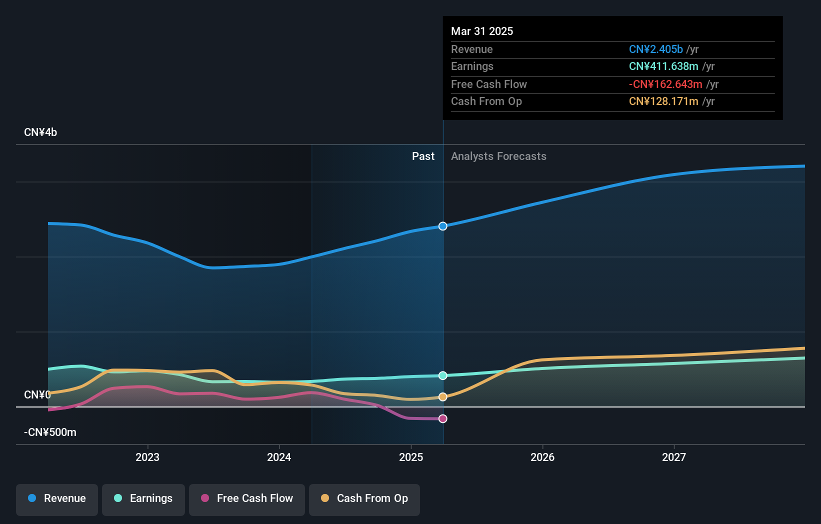The image size is (821, 524).
Task: Toggle the Free Cash Flow legend button
Action: pyautogui.click(x=247, y=499)
